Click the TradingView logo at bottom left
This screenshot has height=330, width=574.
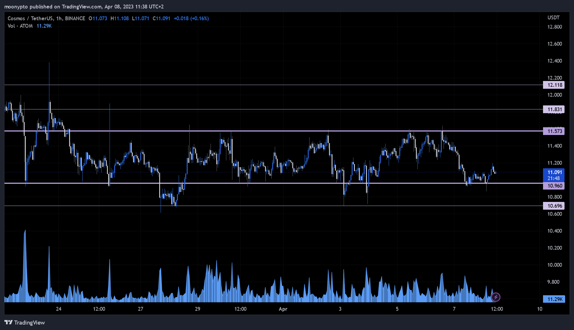25,323
